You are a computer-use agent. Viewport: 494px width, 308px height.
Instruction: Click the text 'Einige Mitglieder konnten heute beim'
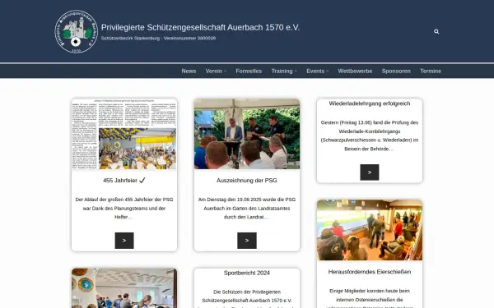click(x=370, y=291)
